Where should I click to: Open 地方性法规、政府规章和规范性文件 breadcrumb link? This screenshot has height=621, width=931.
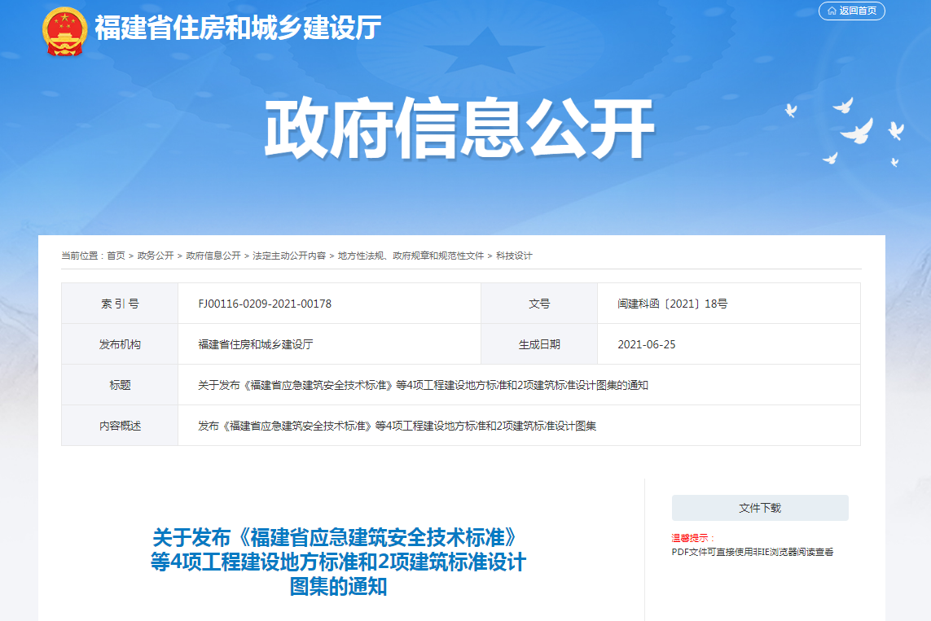pos(411,256)
